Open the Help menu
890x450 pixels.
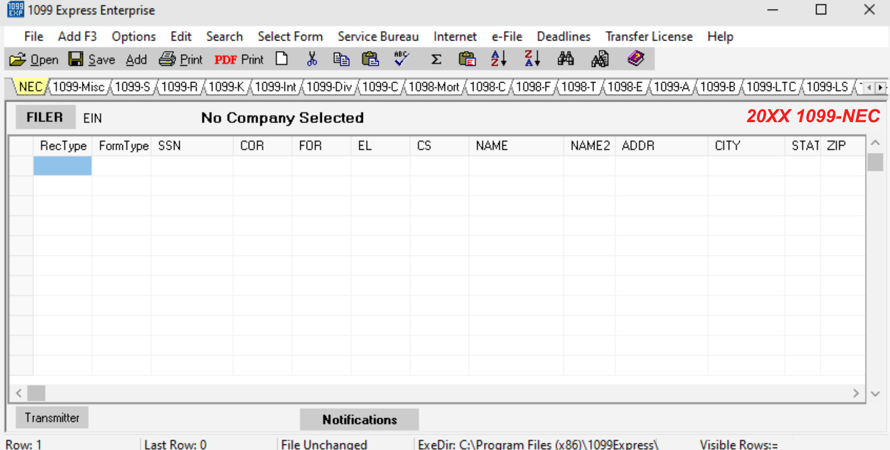pyautogui.click(x=720, y=37)
